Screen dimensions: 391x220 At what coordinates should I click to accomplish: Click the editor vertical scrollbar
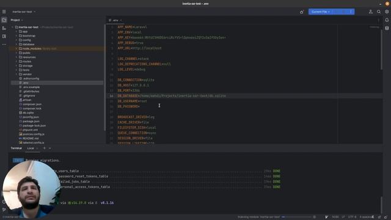[381, 50]
